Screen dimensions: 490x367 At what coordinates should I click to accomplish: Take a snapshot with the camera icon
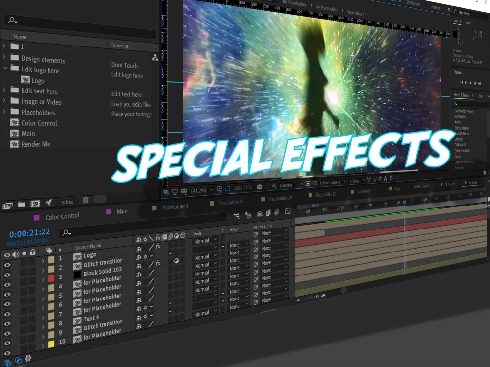click(260, 187)
